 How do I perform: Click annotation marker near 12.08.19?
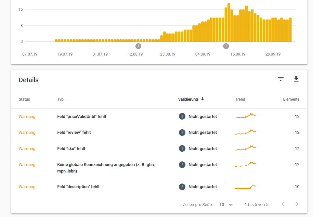[x=138, y=46]
